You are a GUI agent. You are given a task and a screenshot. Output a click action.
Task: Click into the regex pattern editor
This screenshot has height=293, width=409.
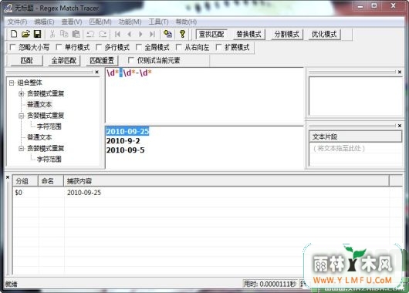coord(204,96)
